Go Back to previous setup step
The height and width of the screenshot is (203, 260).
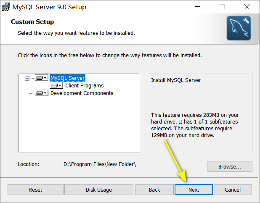click(154, 190)
